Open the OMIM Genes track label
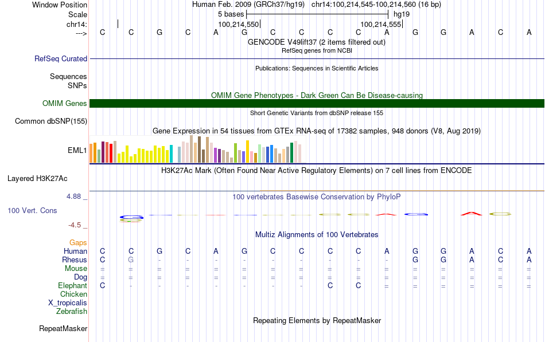The image size is (545, 342). click(x=64, y=104)
